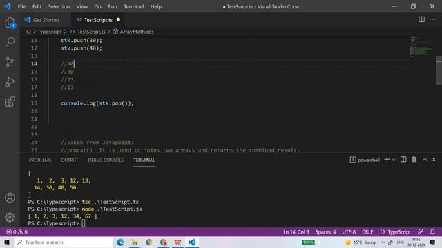Click line number 19 in gutter
The width and height of the screenshot is (442, 248).
34,103
